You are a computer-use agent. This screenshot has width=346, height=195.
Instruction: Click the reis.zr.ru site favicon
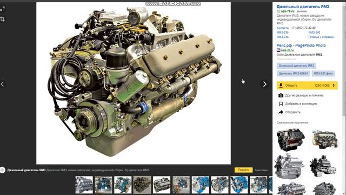(278, 50)
